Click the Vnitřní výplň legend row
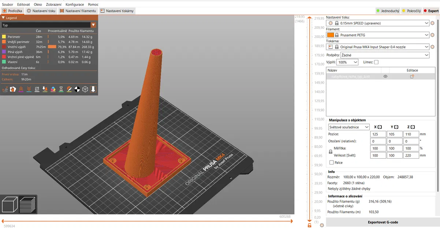440x228 pixels. 48,47
